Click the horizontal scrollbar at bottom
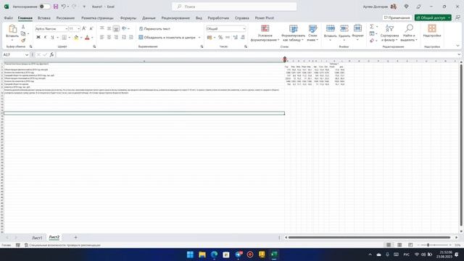This screenshot has height=261, width=464. (x=369, y=237)
